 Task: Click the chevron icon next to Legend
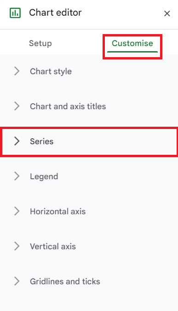(x=17, y=176)
